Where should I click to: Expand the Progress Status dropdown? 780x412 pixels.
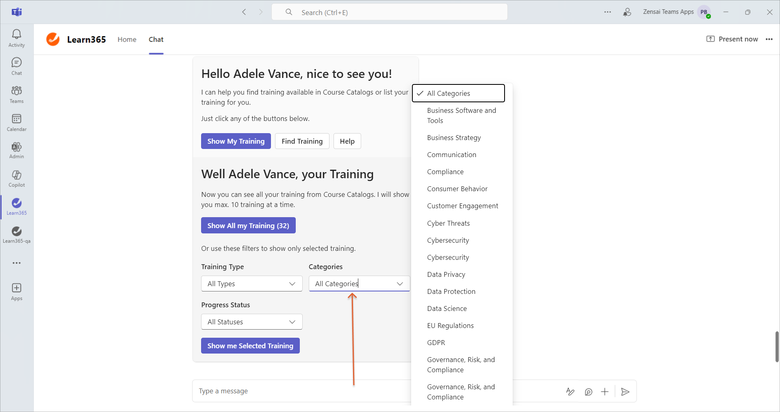(x=251, y=322)
